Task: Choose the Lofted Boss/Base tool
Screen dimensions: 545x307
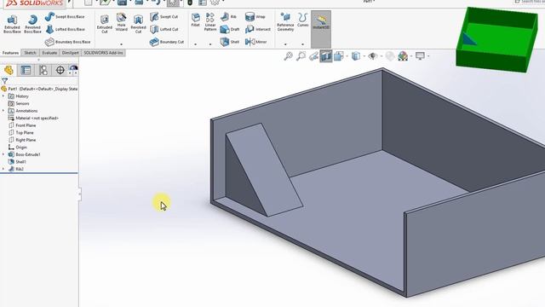Action: (66, 29)
